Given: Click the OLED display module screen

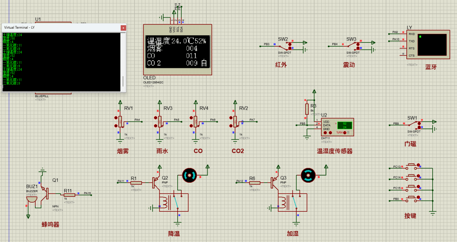Looking at the screenshot, I should [x=178, y=52].
